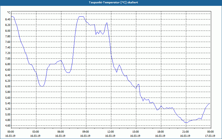Click the 16.03.19 date below 12:00

click(110, 136)
